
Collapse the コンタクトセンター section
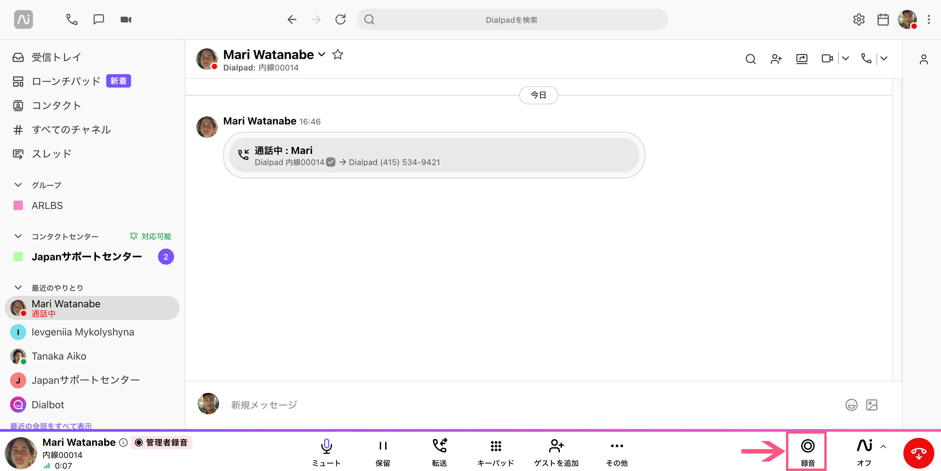18,236
